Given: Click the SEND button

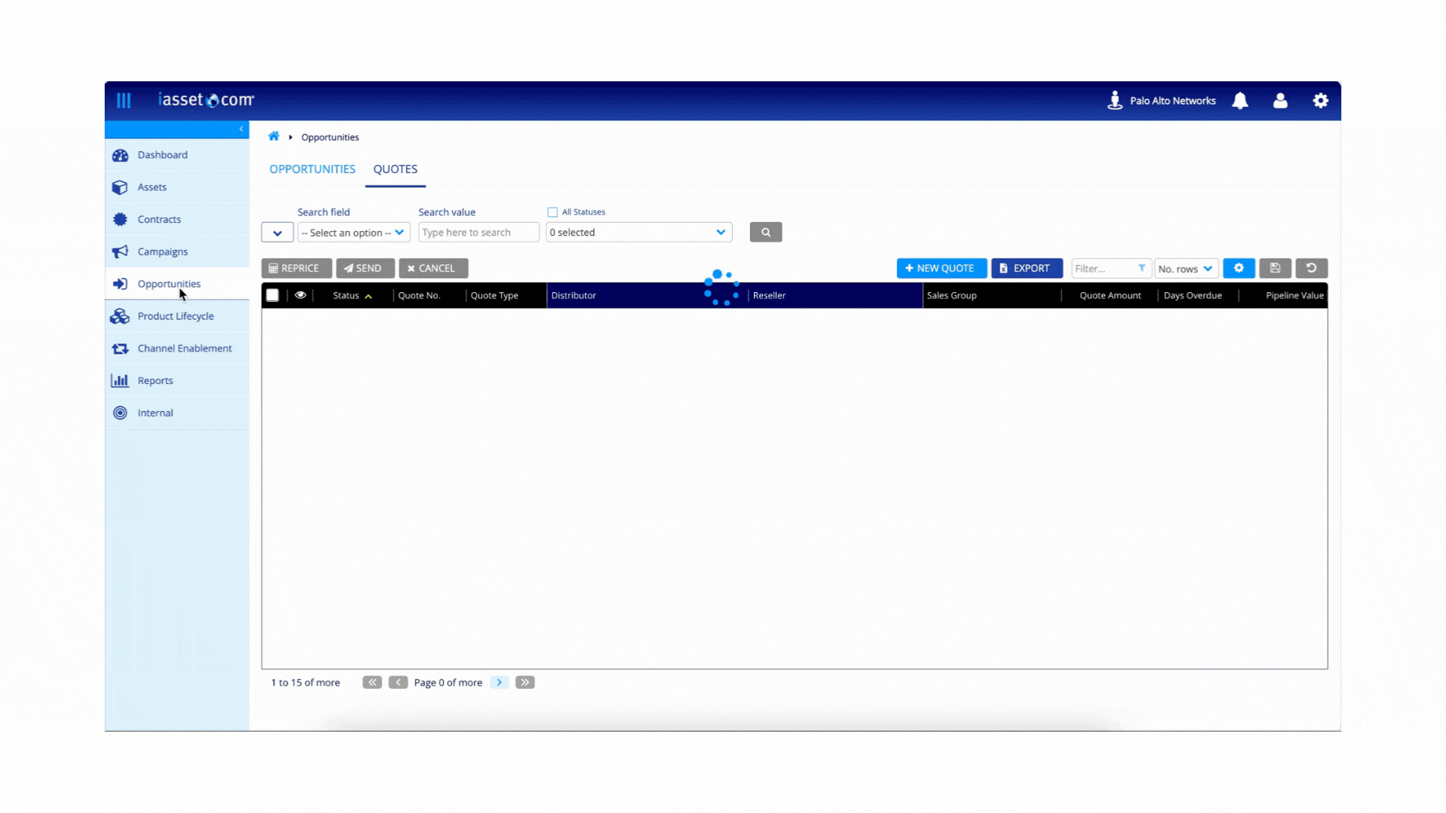Looking at the screenshot, I should coord(365,268).
